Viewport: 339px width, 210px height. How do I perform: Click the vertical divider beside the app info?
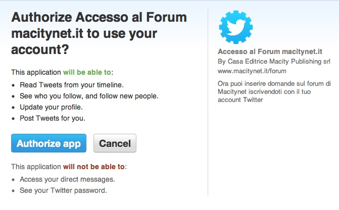click(208, 101)
